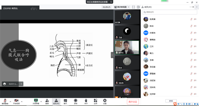Click 离开会议 leave meeting button
The height and width of the screenshot is (106, 199).
(x=133, y=102)
